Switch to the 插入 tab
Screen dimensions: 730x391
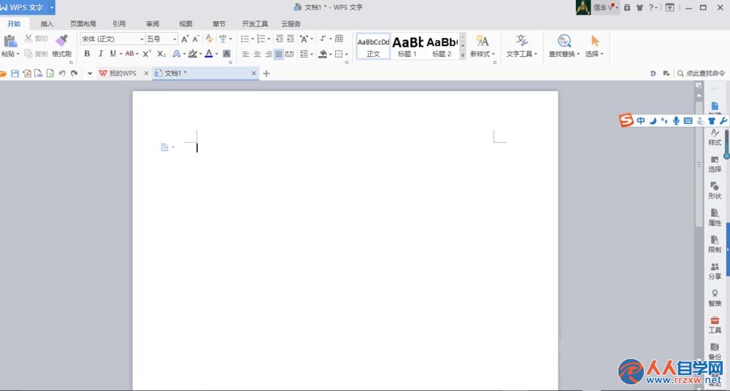pos(47,24)
